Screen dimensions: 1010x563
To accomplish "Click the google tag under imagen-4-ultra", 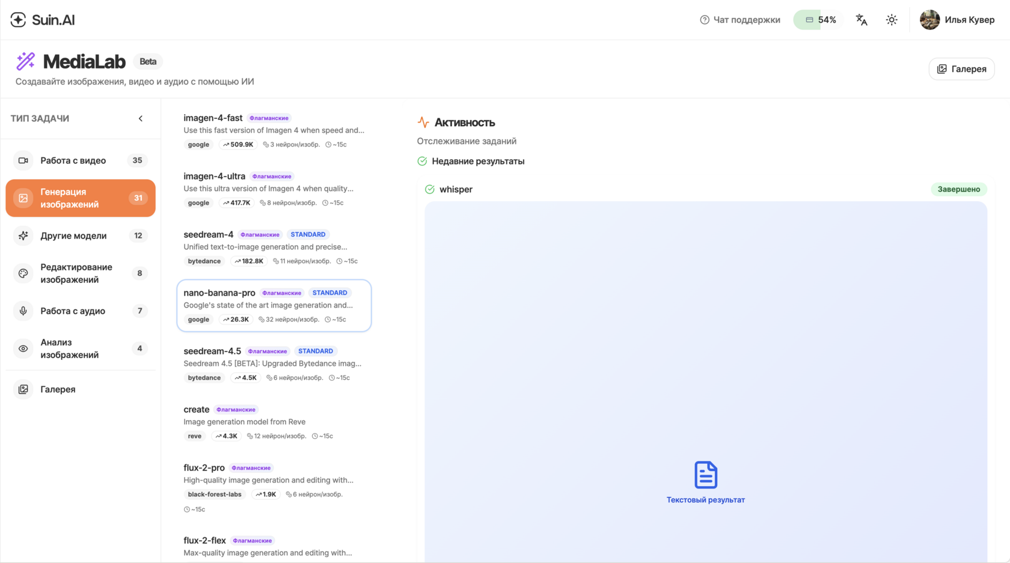I will coord(198,203).
